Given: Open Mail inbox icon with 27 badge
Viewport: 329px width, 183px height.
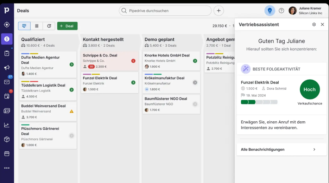Looking at the screenshot, I should (x=7, y=82).
